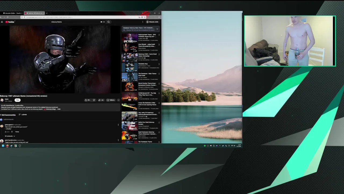Expand description with '...lisää'
Image resolution: width=344 pixels, height=194 pixels.
pos(59,109)
